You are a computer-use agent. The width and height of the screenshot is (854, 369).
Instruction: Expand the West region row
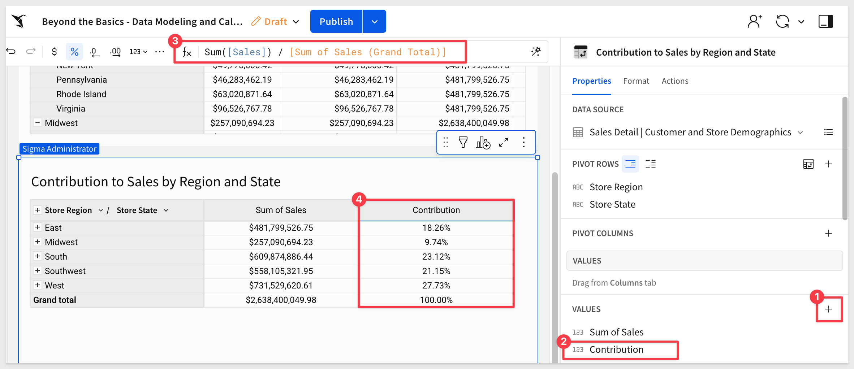coord(38,285)
